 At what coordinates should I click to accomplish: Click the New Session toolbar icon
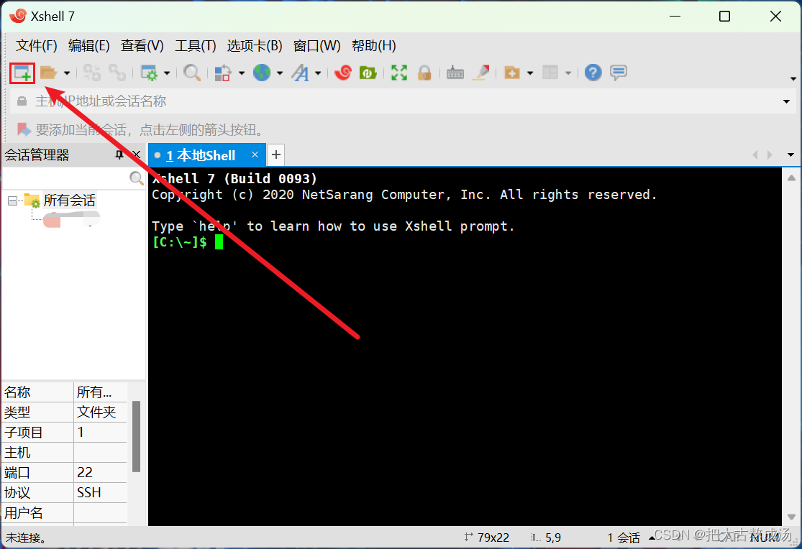22,73
